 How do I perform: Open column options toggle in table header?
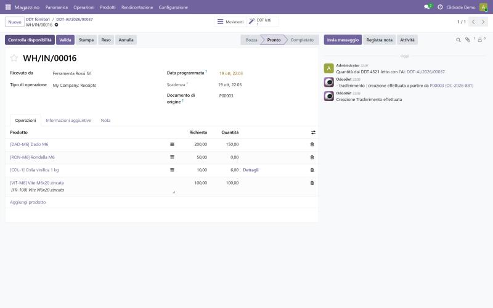(x=313, y=132)
